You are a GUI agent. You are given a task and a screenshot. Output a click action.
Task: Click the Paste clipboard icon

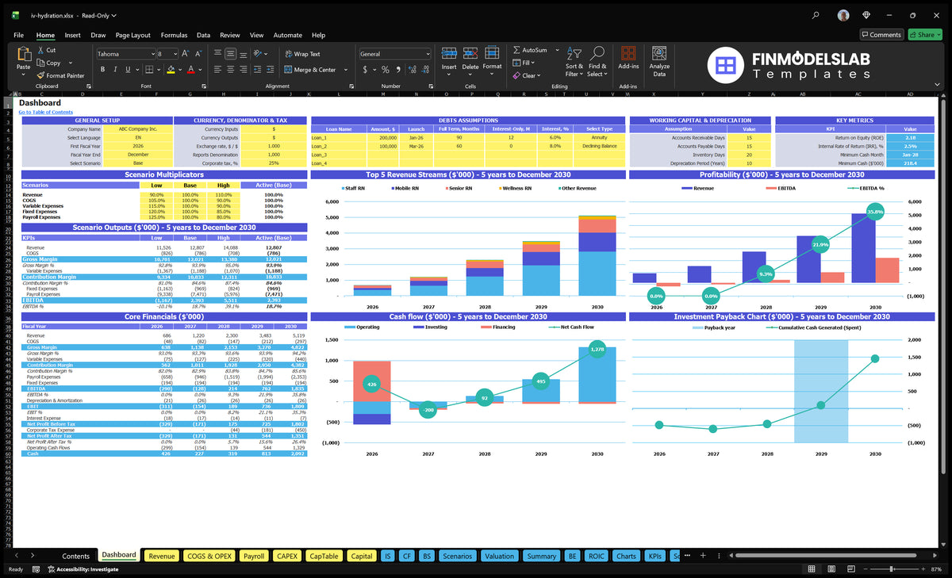click(x=23, y=54)
